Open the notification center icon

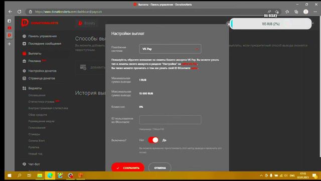314,175
